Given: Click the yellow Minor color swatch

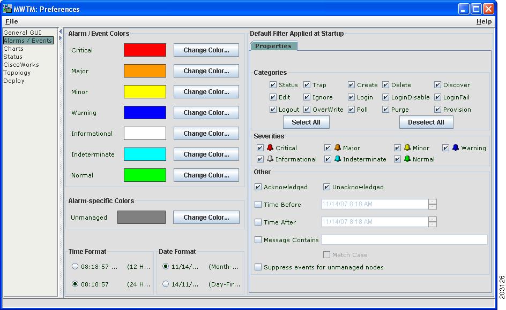Looking at the screenshot, I should point(145,92).
